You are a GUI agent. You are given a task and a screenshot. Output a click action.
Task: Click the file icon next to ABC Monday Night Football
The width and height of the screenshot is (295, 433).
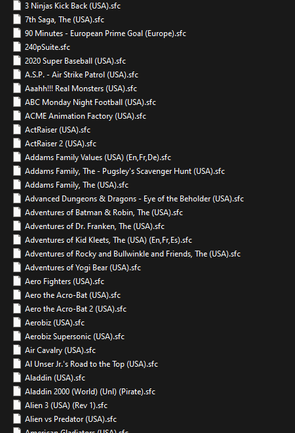coord(17,102)
